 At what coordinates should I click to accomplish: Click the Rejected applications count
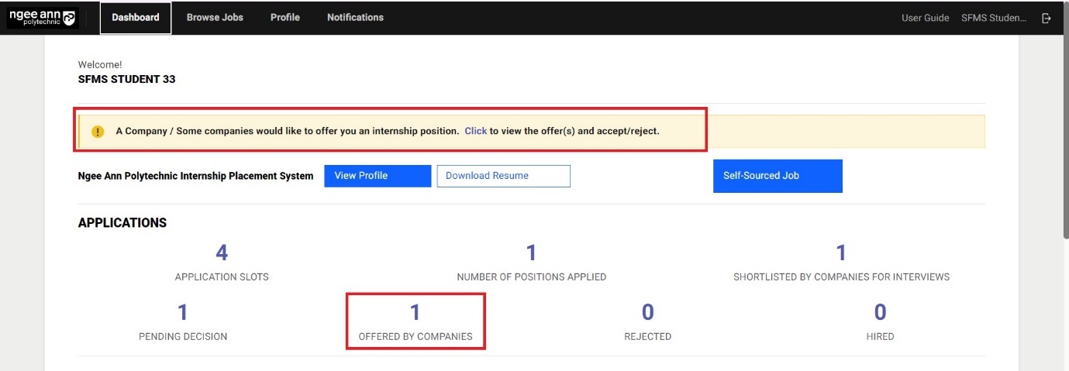coord(647,313)
